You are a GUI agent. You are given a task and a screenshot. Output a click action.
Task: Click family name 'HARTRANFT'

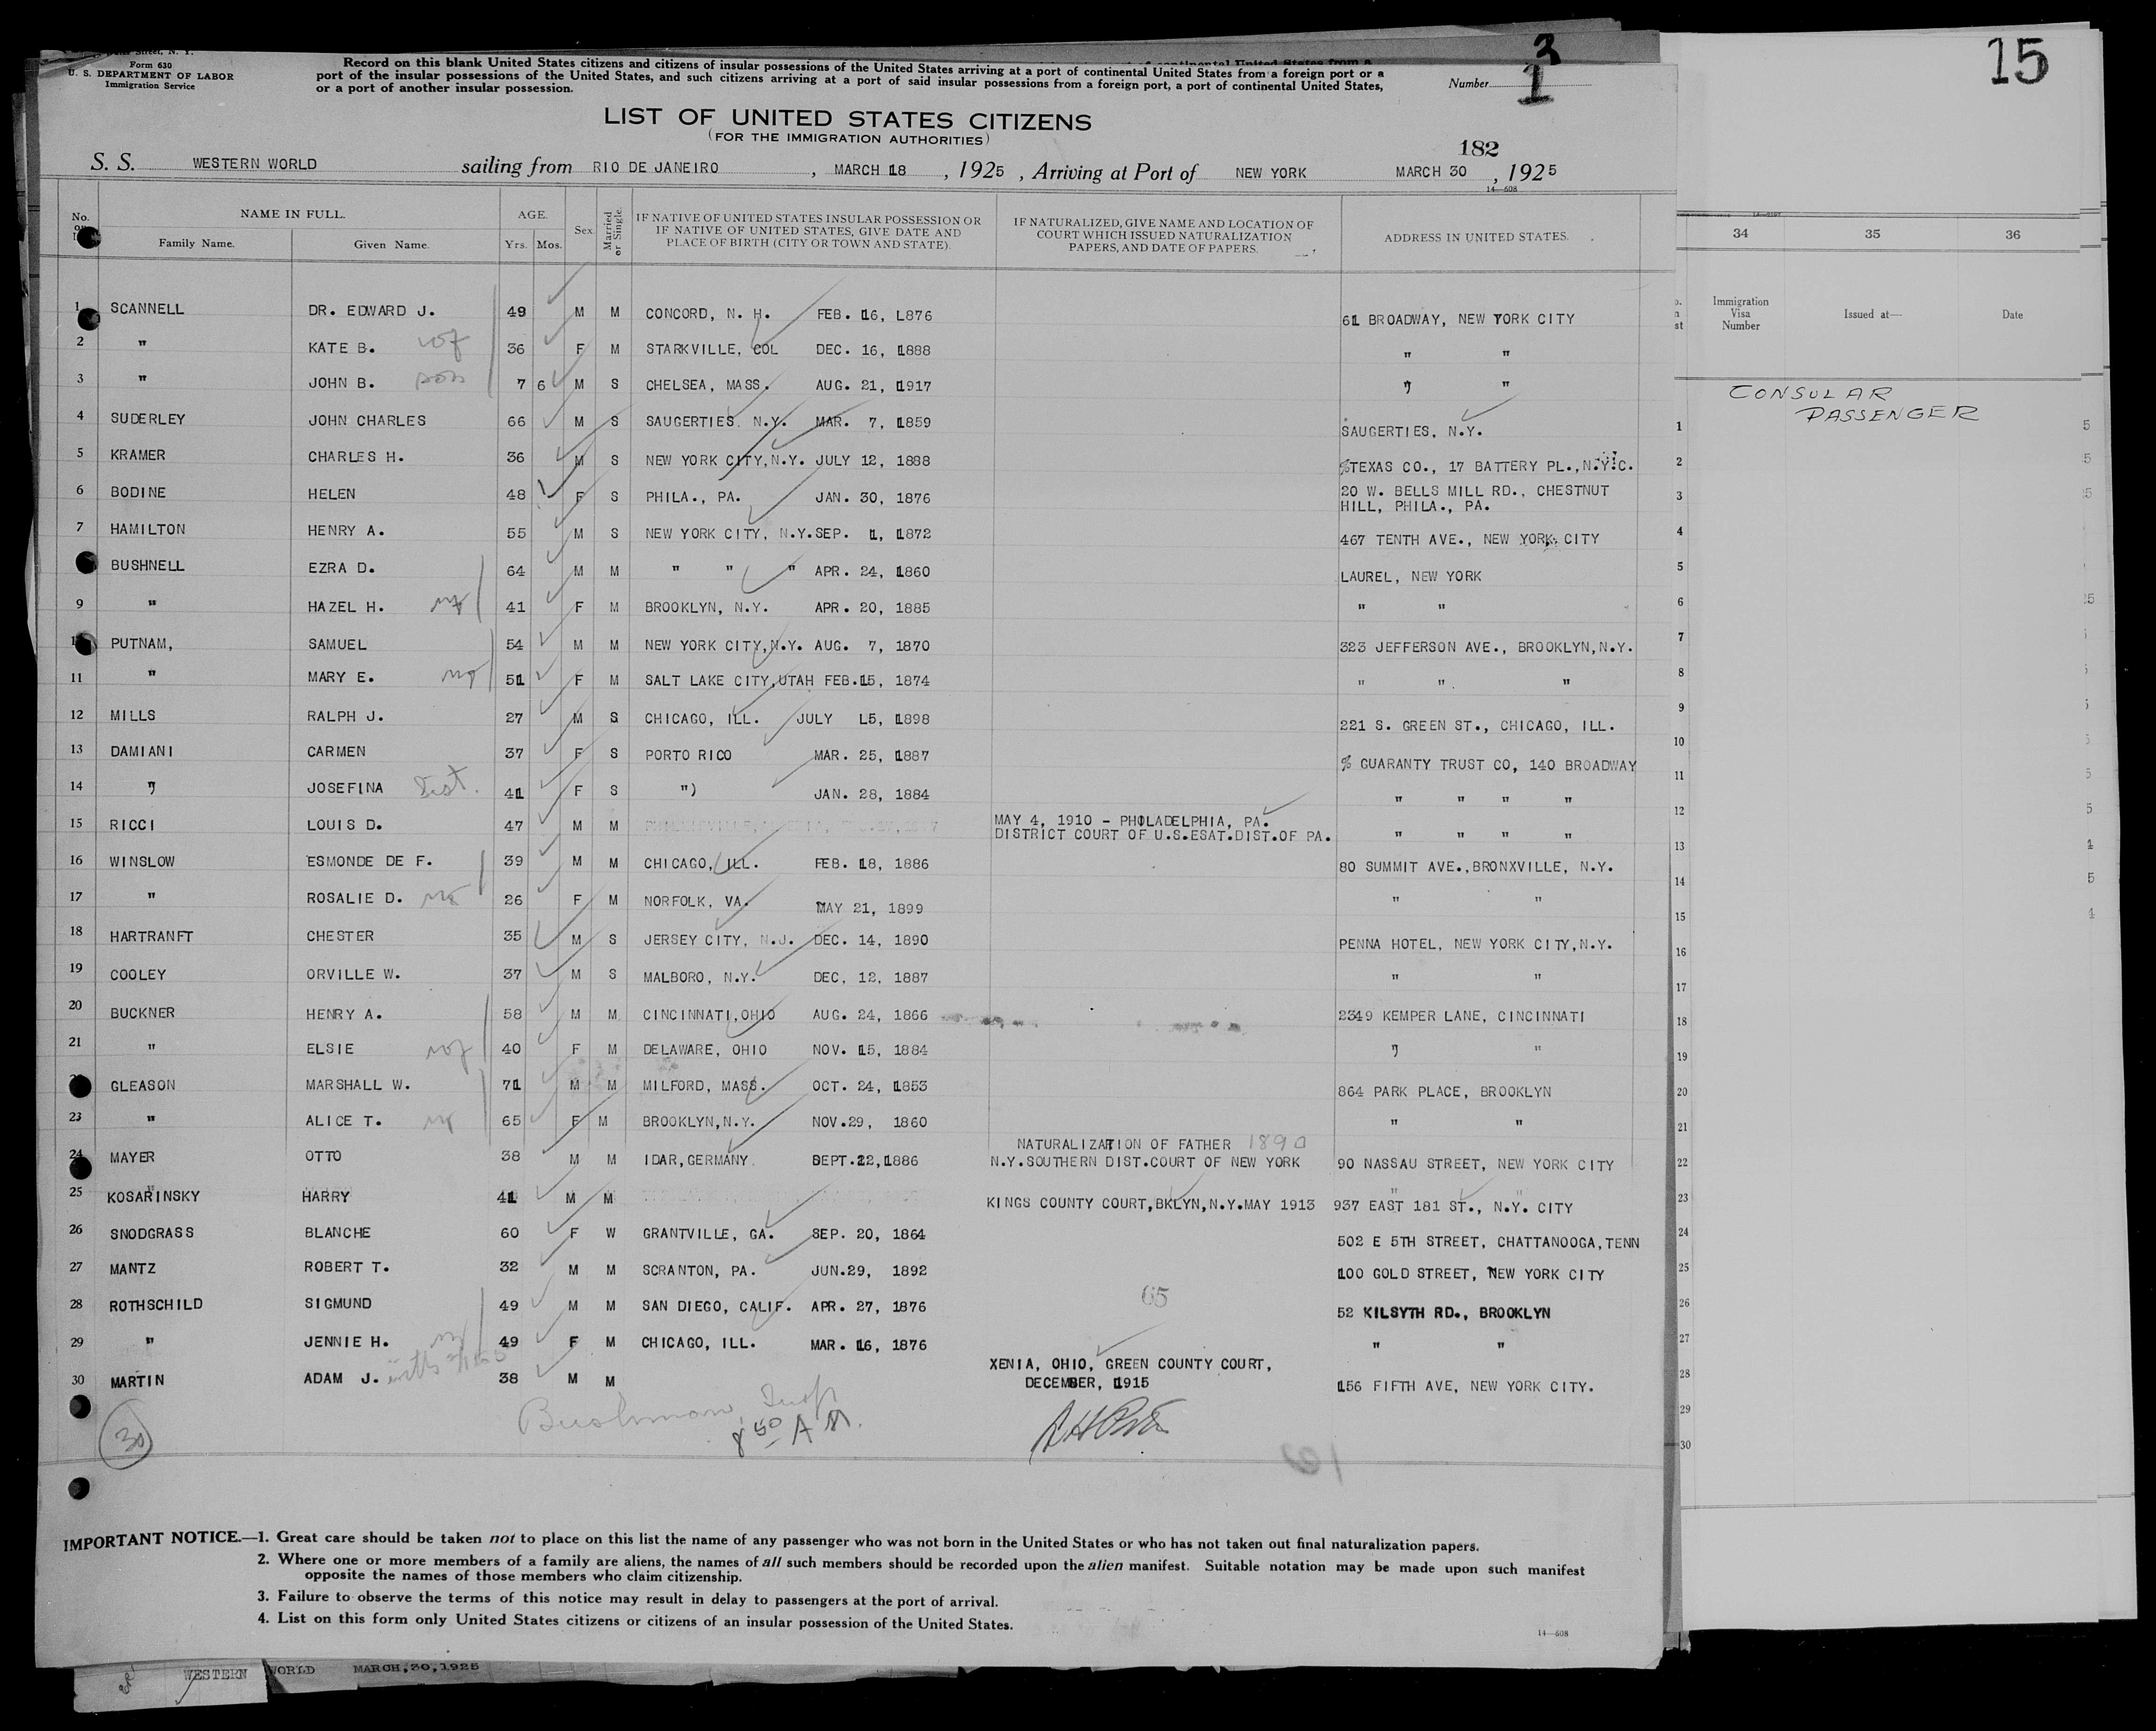[x=152, y=937]
